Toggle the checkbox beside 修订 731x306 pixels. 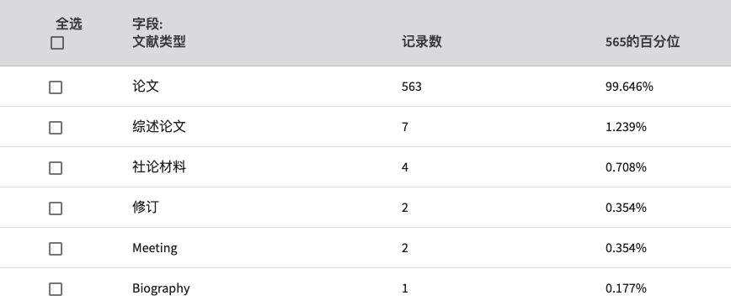tap(56, 208)
